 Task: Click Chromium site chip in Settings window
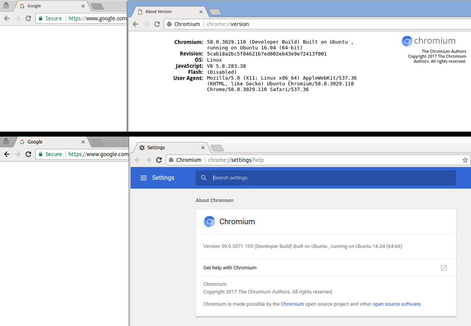[185, 160]
